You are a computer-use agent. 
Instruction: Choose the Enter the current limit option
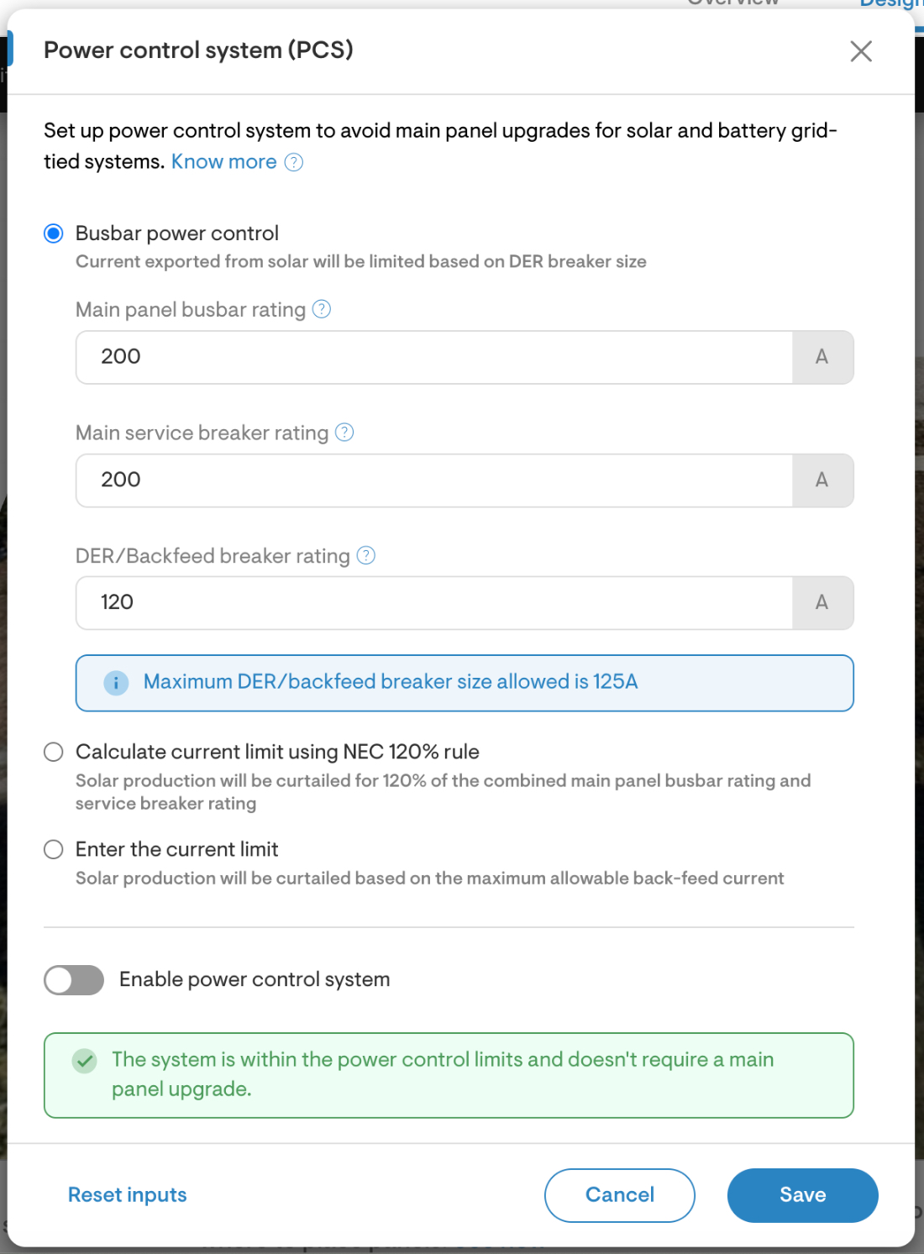53,849
